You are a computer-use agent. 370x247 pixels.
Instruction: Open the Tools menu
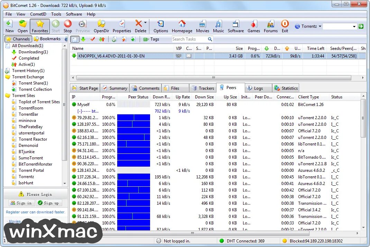pyautogui.click(x=56, y=14)
